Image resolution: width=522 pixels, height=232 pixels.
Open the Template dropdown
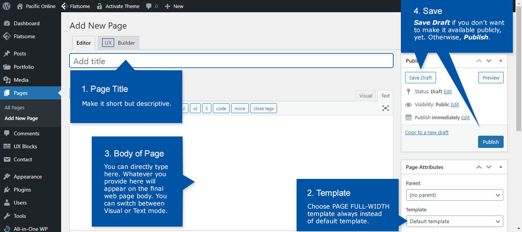(454, 221)
